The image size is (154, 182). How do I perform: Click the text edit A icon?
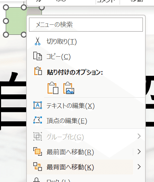(38, 105)
